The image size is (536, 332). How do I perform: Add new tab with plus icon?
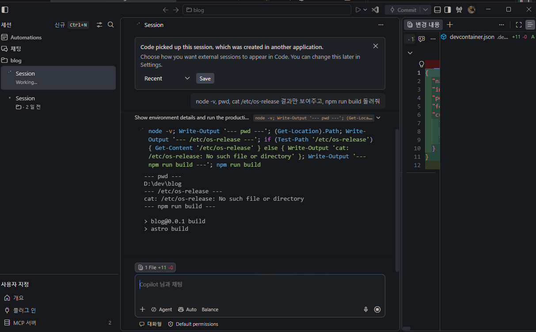(450, 25)
